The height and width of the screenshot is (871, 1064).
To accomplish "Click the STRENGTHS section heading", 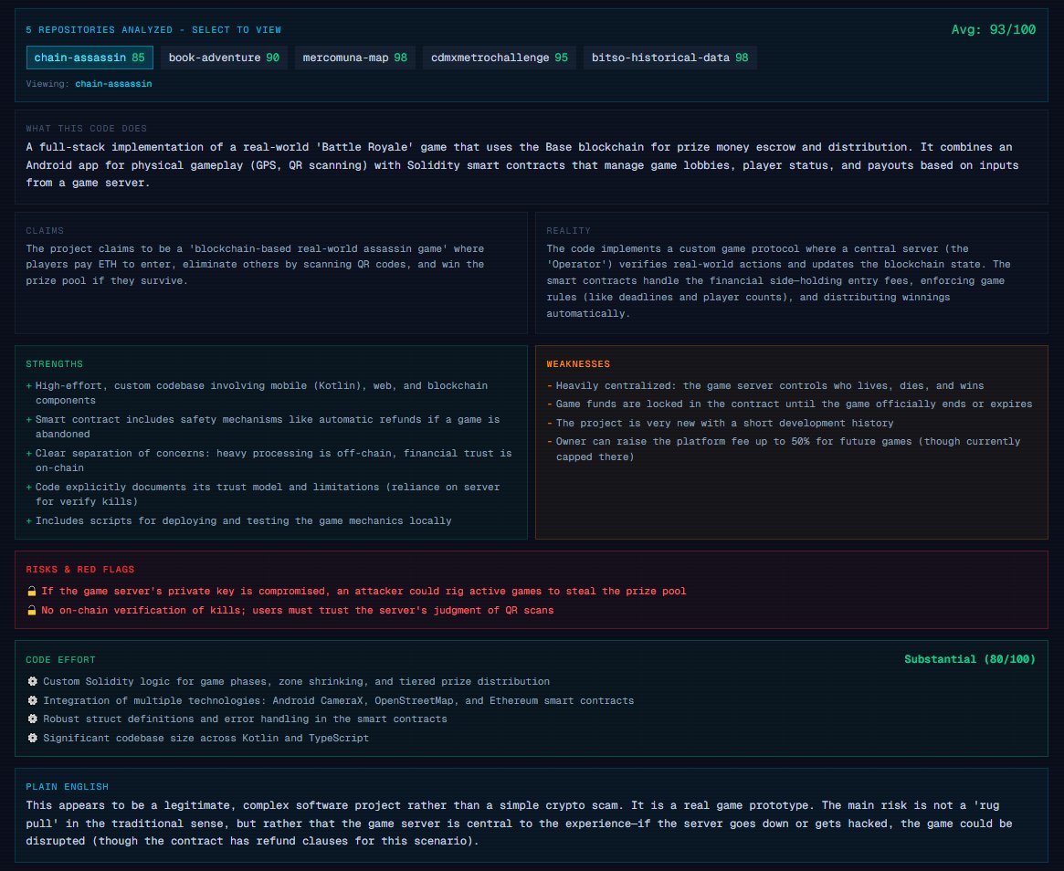I will [54, 363].
